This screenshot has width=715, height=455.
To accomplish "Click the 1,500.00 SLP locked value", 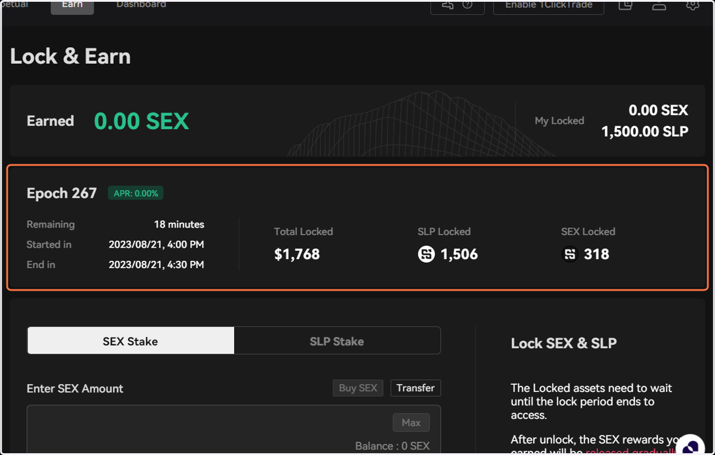I will click(645, 132).
